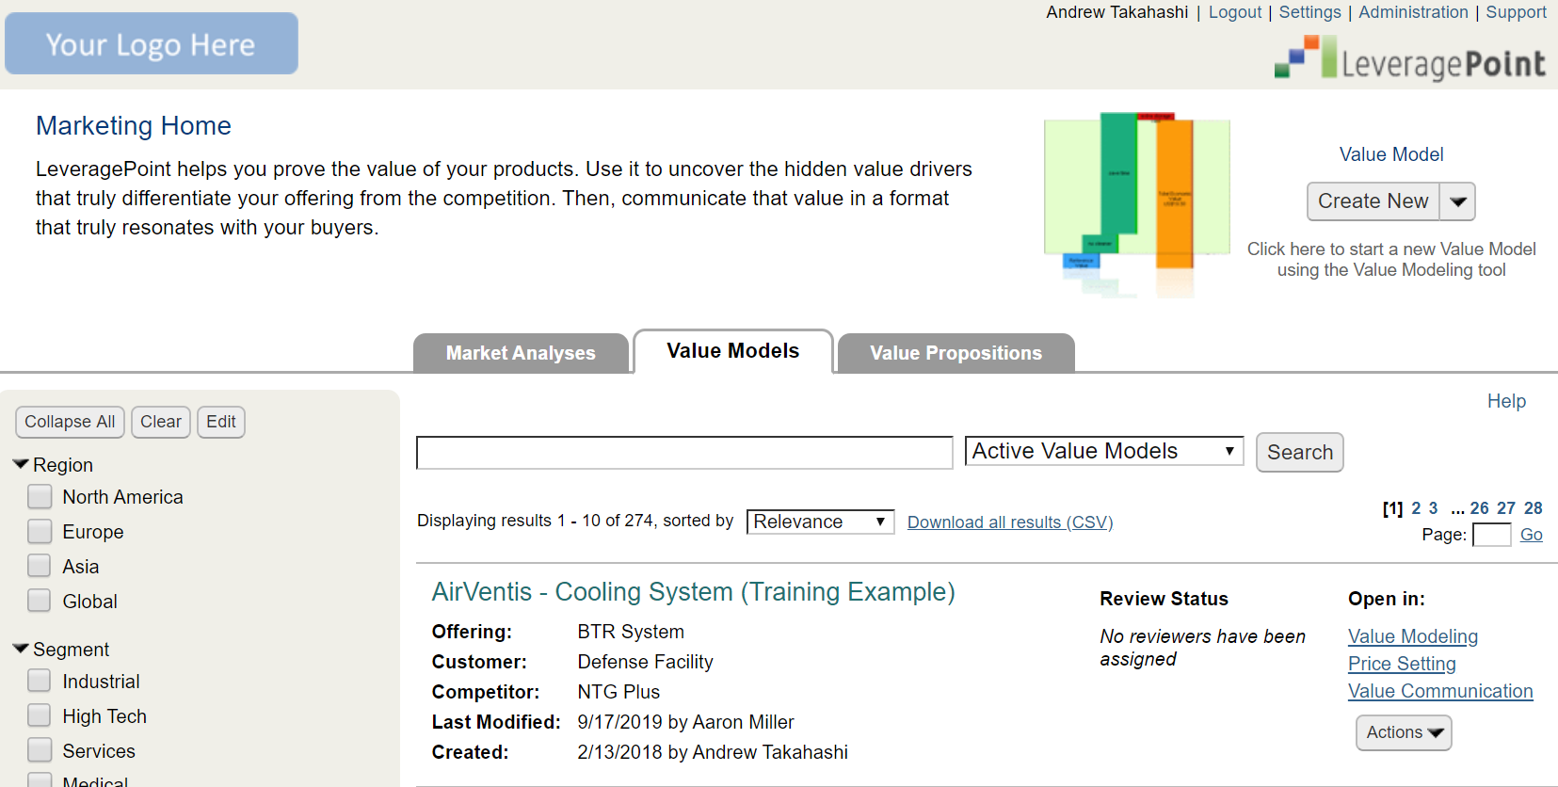
Task: Click the Value Model heading link
Action: coord(1391,154)
